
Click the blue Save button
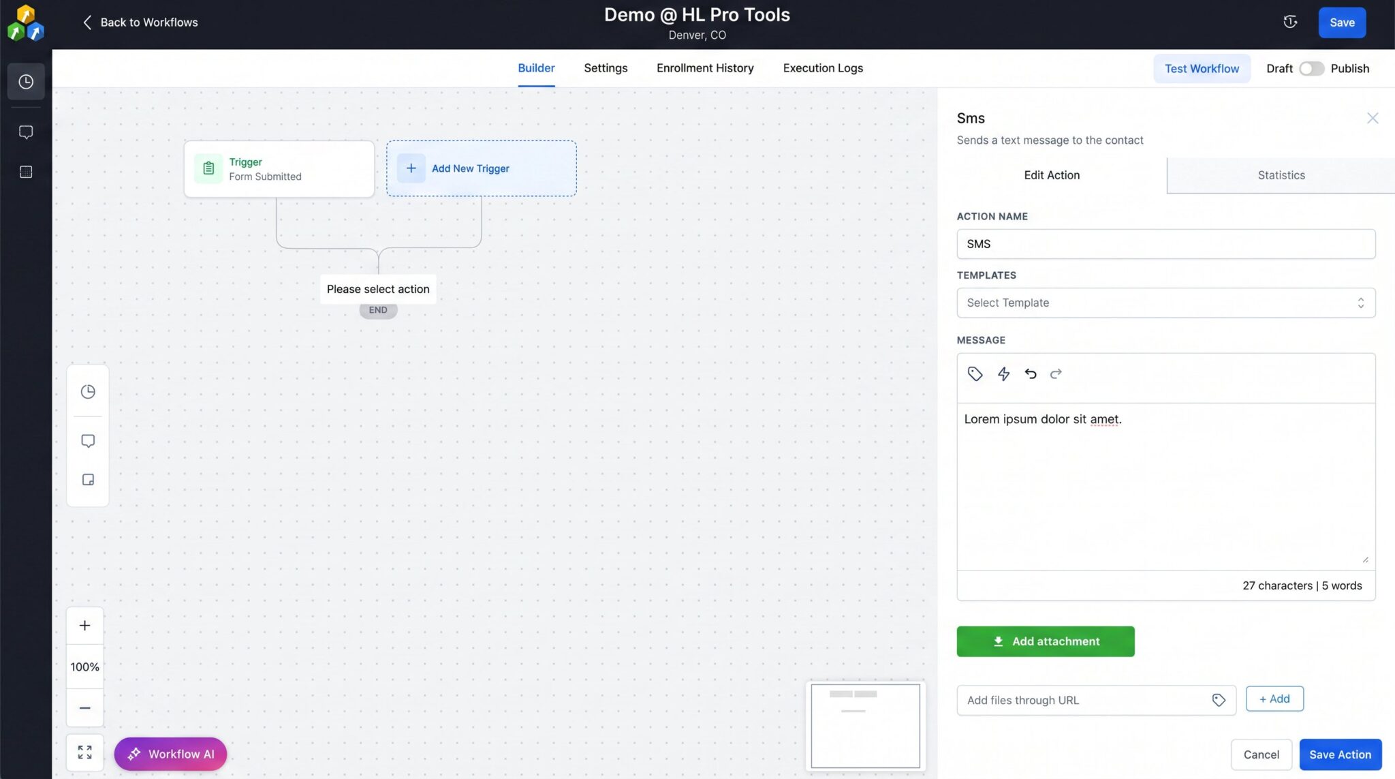point(1342,22)
